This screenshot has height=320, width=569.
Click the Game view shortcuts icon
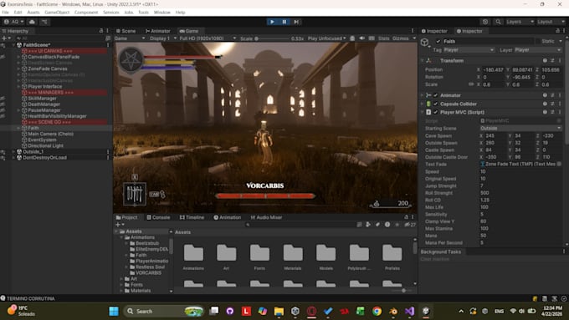click(372, 38)
